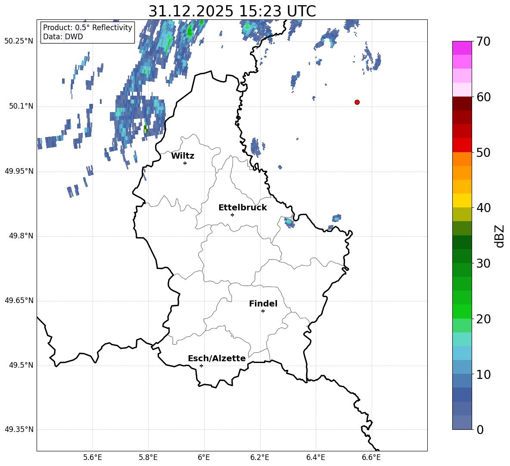This screenshot has height=466, width=510.
Task: Click the 6.6°E longitude label
Action: point(371,457)
